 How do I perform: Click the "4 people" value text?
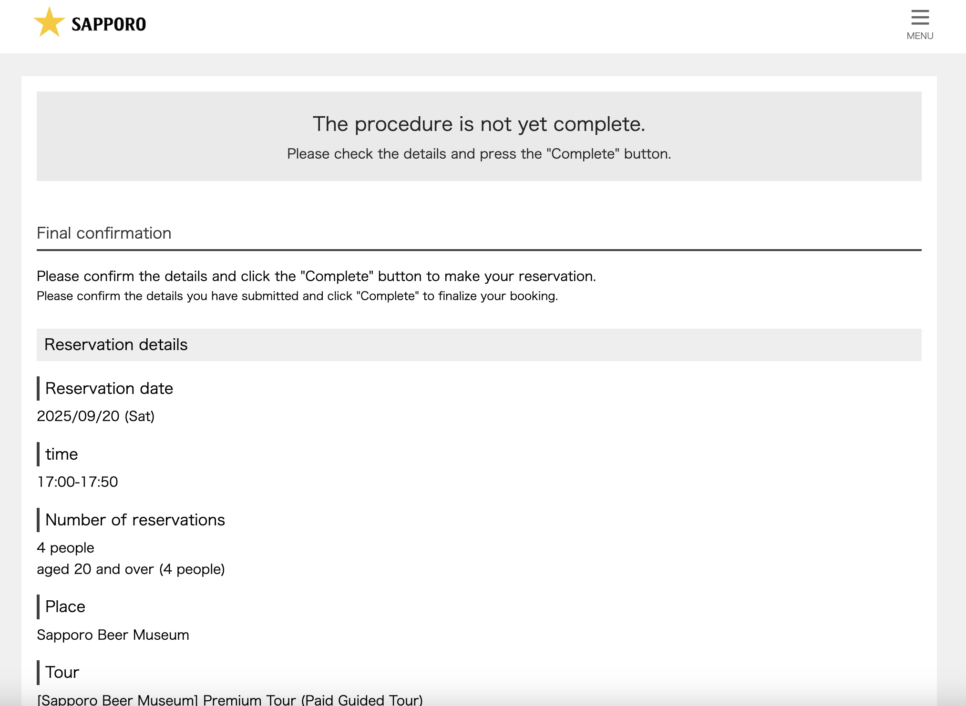[x=65, y=548]
